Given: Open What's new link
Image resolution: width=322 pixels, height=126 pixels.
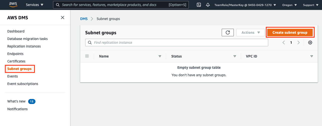Looking at the screenshot, I should [x=16, y=101].
